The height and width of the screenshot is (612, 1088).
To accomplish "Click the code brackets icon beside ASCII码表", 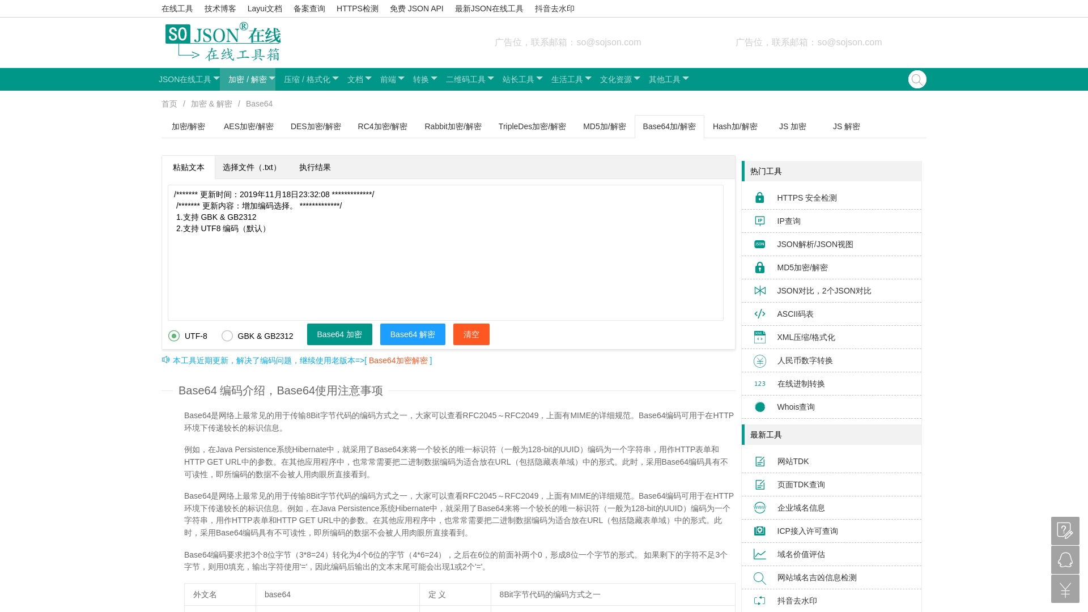I will click(759, 314).
